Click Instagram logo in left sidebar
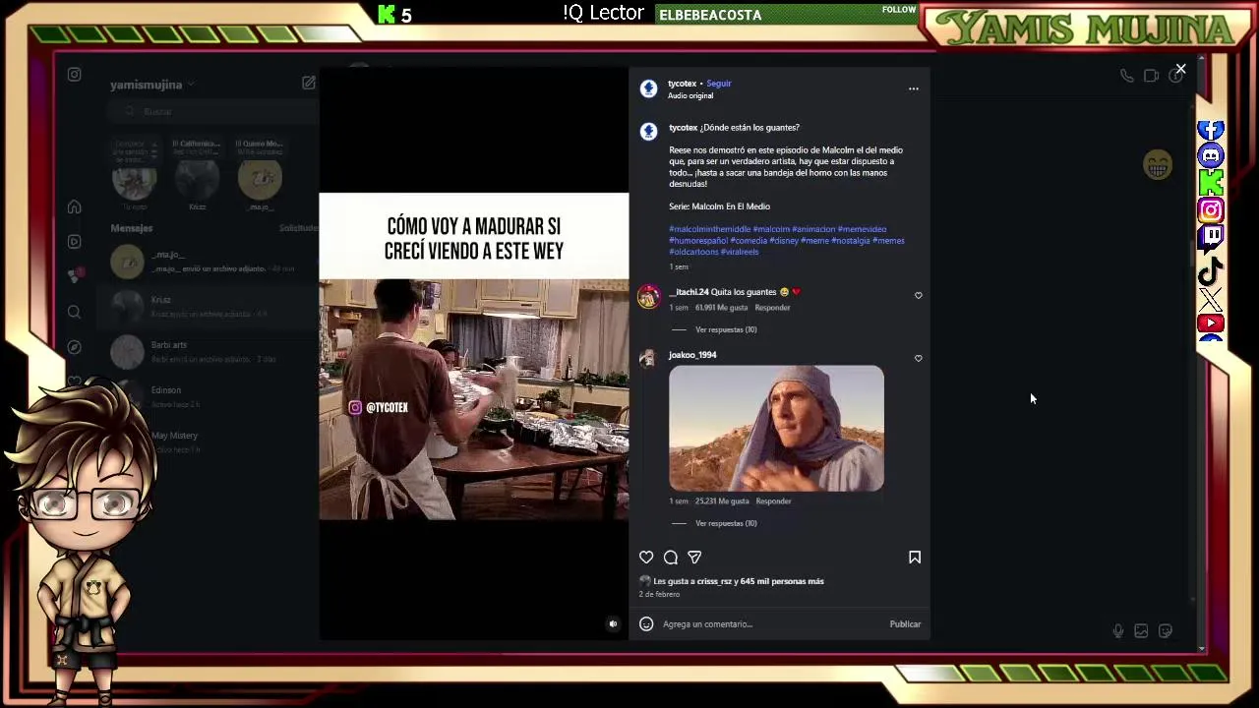 click(x=74, y=75)
